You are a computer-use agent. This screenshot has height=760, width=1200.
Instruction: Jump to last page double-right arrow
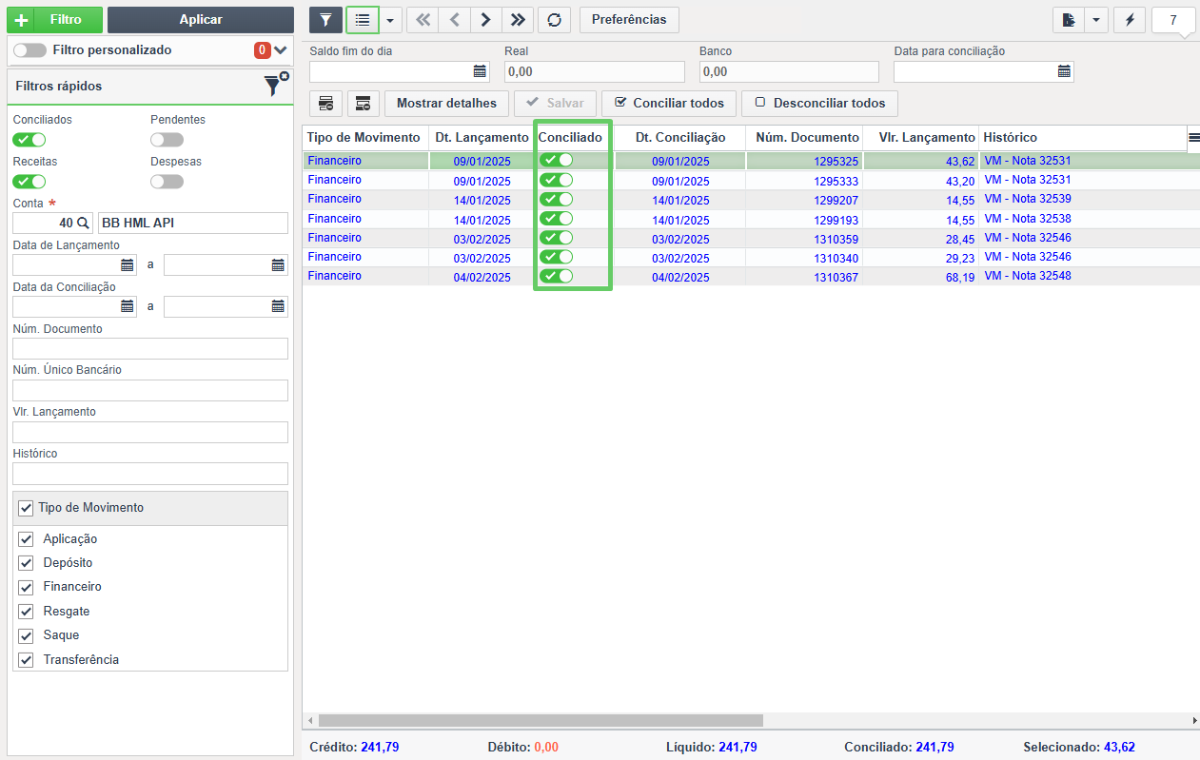click(517, 20)
